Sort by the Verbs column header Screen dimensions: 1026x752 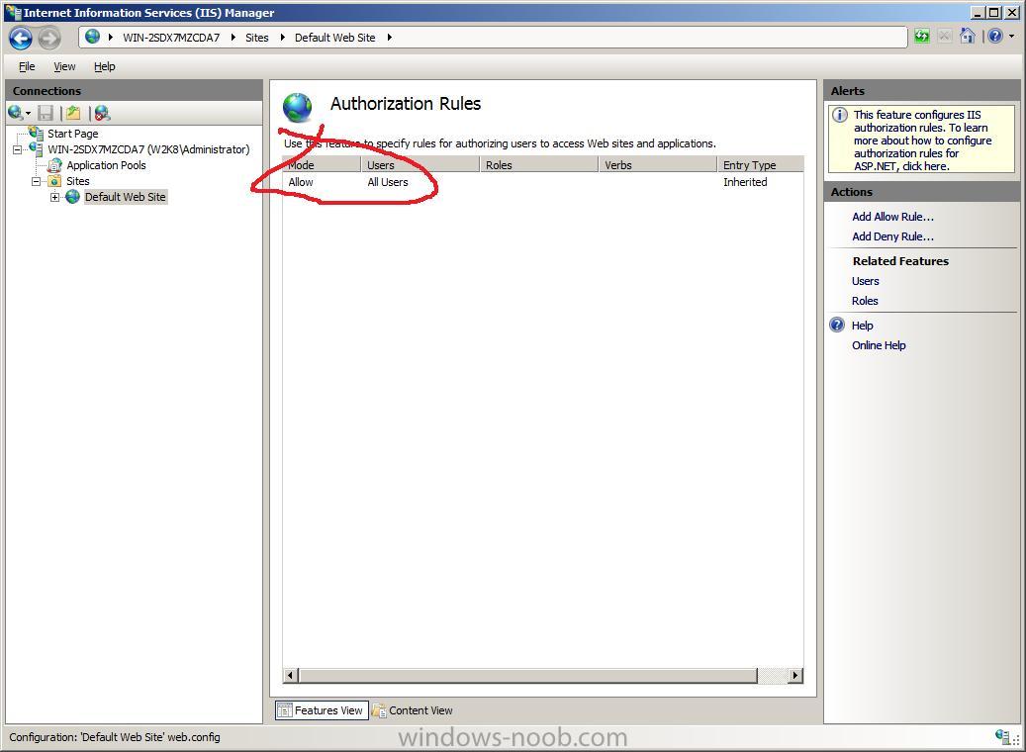pos(658,165)
